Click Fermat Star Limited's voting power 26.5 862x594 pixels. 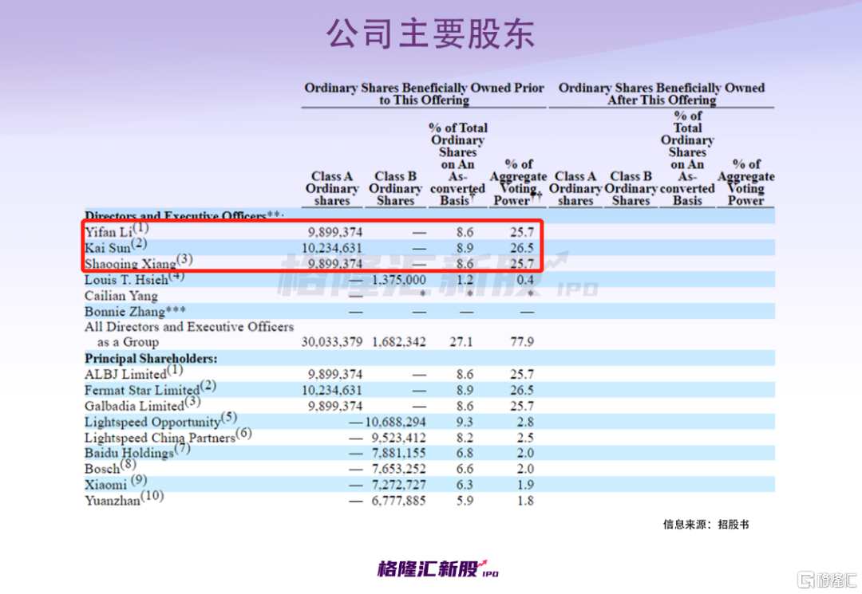click(522, 391)
